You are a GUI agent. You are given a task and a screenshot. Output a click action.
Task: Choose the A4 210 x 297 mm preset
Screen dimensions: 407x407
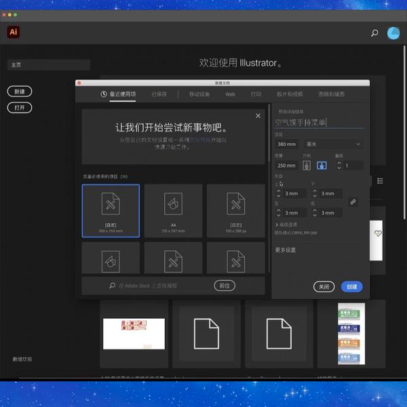click(173, 211)
